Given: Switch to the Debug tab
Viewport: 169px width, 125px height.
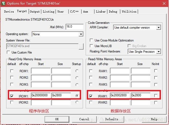Looking at the screenshot, I should [x=113, y=12].
